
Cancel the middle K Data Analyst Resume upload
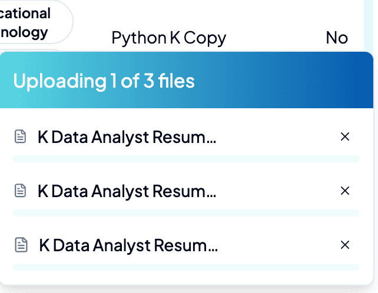point(345,191)
